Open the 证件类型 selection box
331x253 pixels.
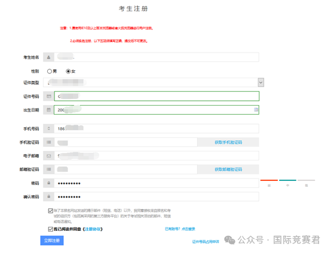pyautogui.click(x=154, y=82)
